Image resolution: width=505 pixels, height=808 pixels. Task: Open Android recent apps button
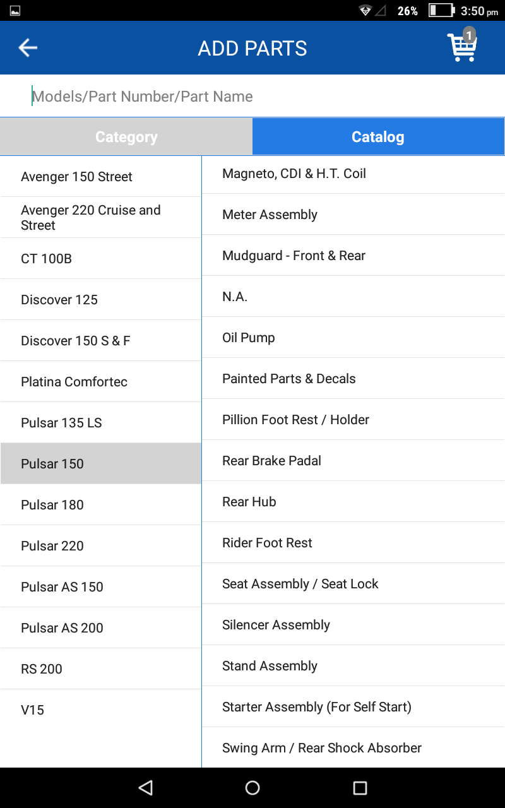click(360, 787)
